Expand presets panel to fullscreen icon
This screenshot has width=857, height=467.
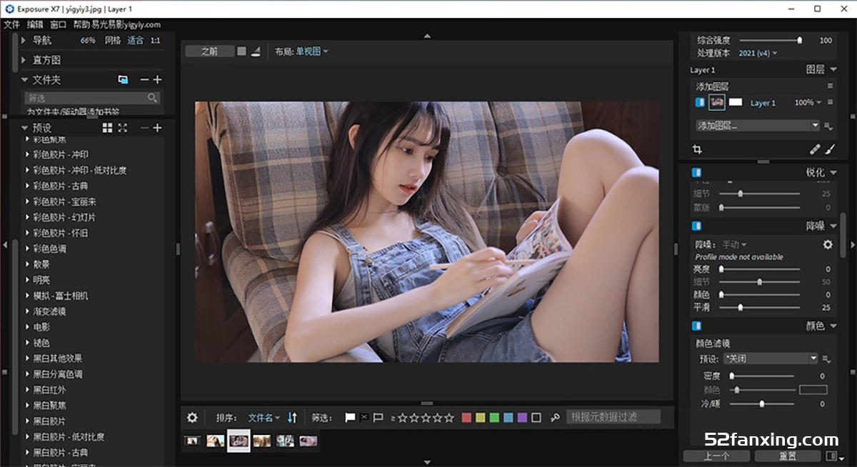123,128
